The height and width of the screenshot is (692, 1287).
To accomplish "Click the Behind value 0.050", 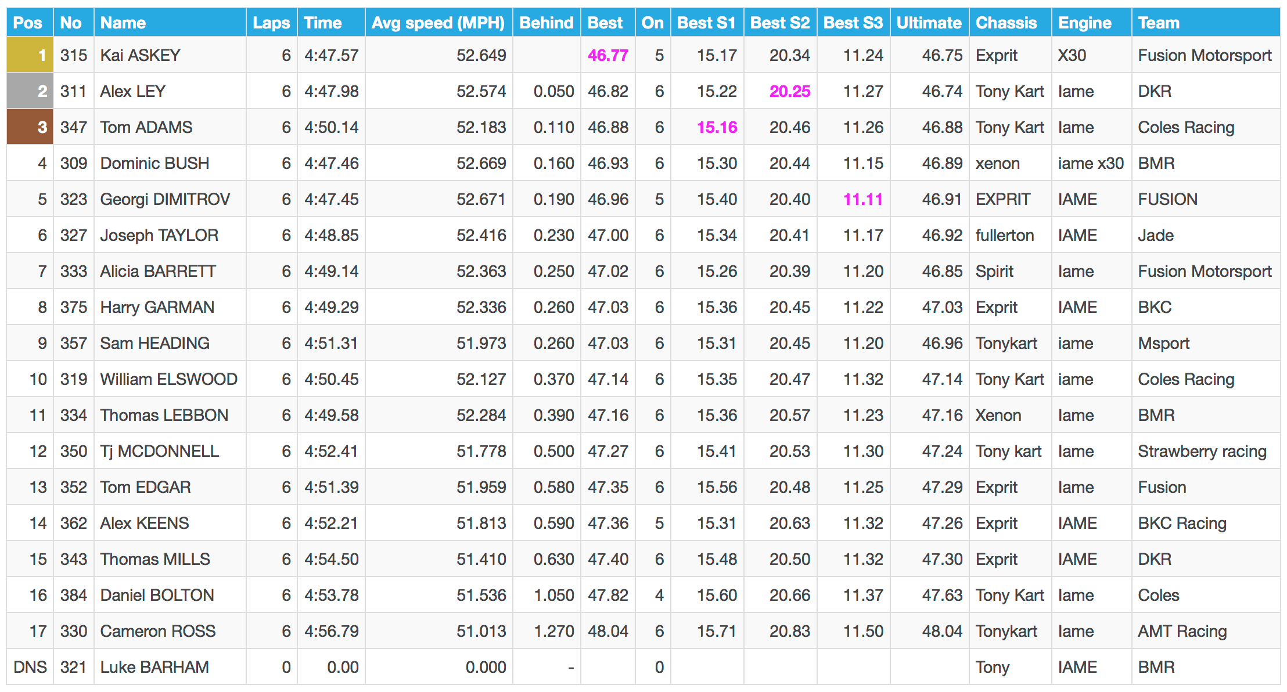I will [x=553, y=91].
